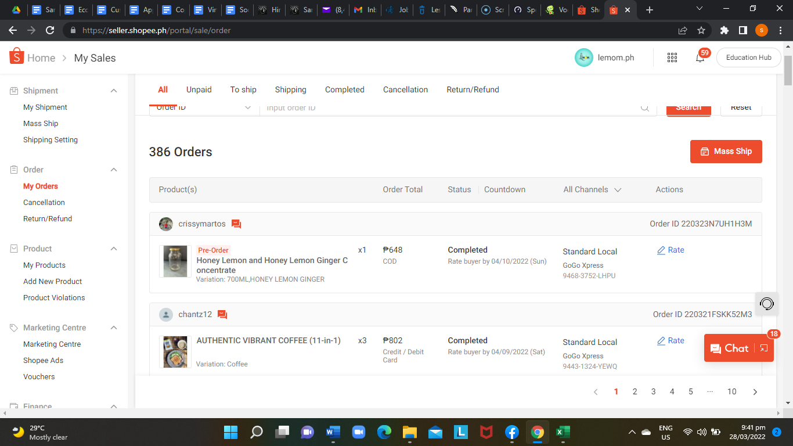The height and width of the screenshot is (446, 793).
Task: Open the Order ID search type dropdown
Action: [204, 107]
